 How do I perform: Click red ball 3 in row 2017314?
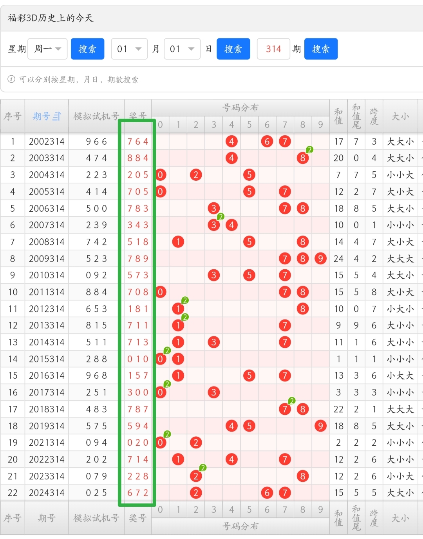pyautogui.click(x=213, y=392)
